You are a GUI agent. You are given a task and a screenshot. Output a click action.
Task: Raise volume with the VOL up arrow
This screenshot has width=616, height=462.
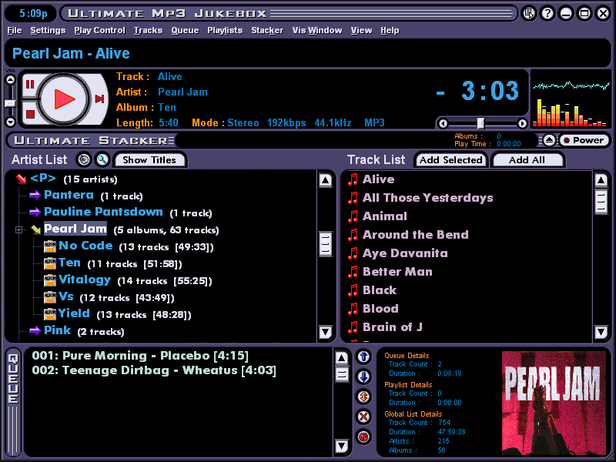(x=10, y=80)
